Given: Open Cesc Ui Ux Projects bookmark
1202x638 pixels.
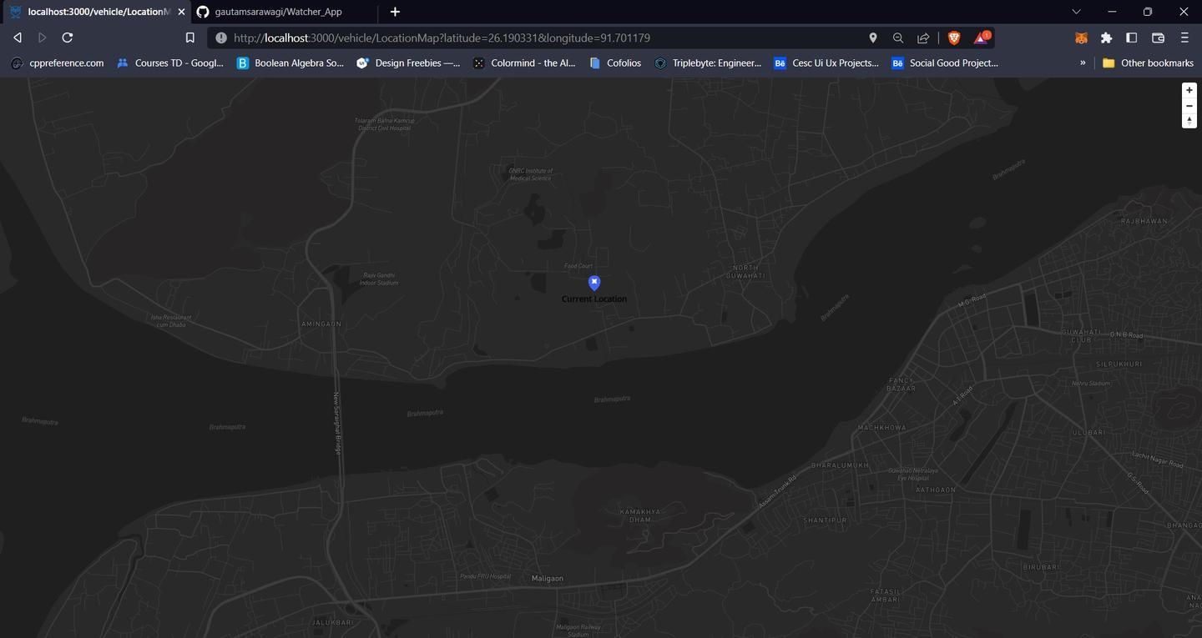Looking at the screenshot, I should tap(826, 63).
